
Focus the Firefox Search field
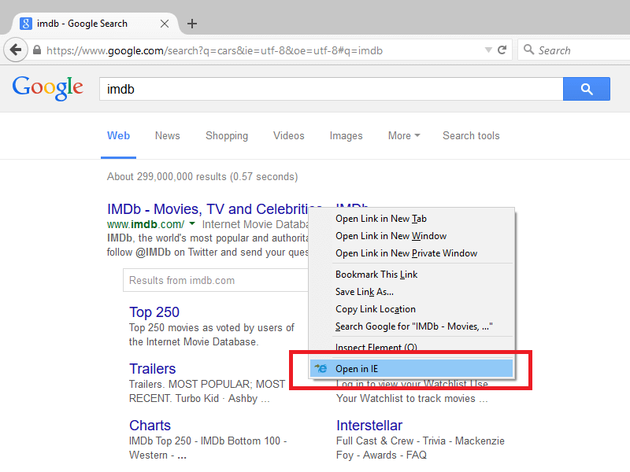coord(575,50)
